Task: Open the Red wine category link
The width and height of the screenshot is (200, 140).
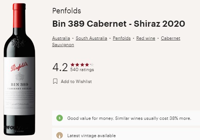Action: coord(145,38)
